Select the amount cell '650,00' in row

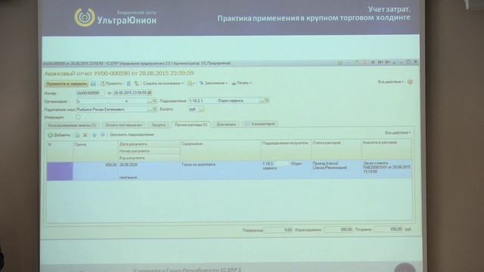coord(95,171)
